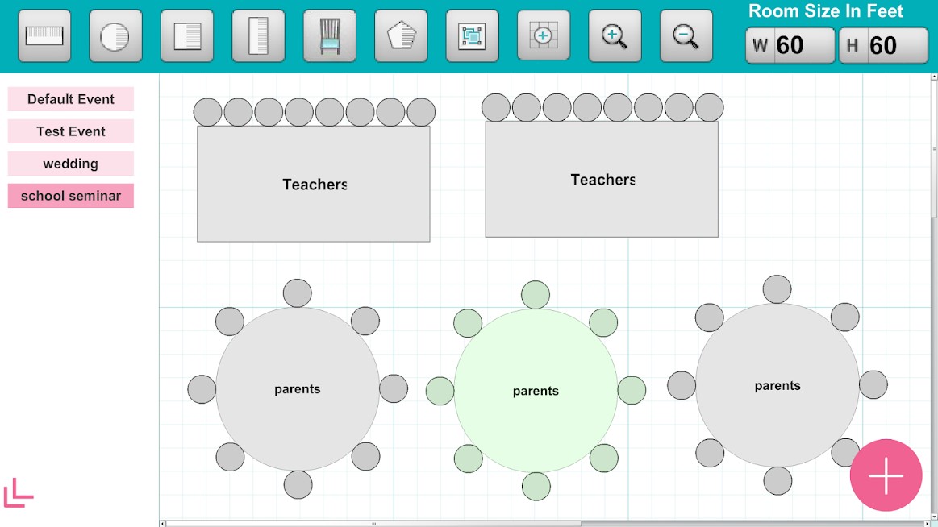The image size is (938, 527).
Task: Select the square table tool
Action: (x=187, y=36)
